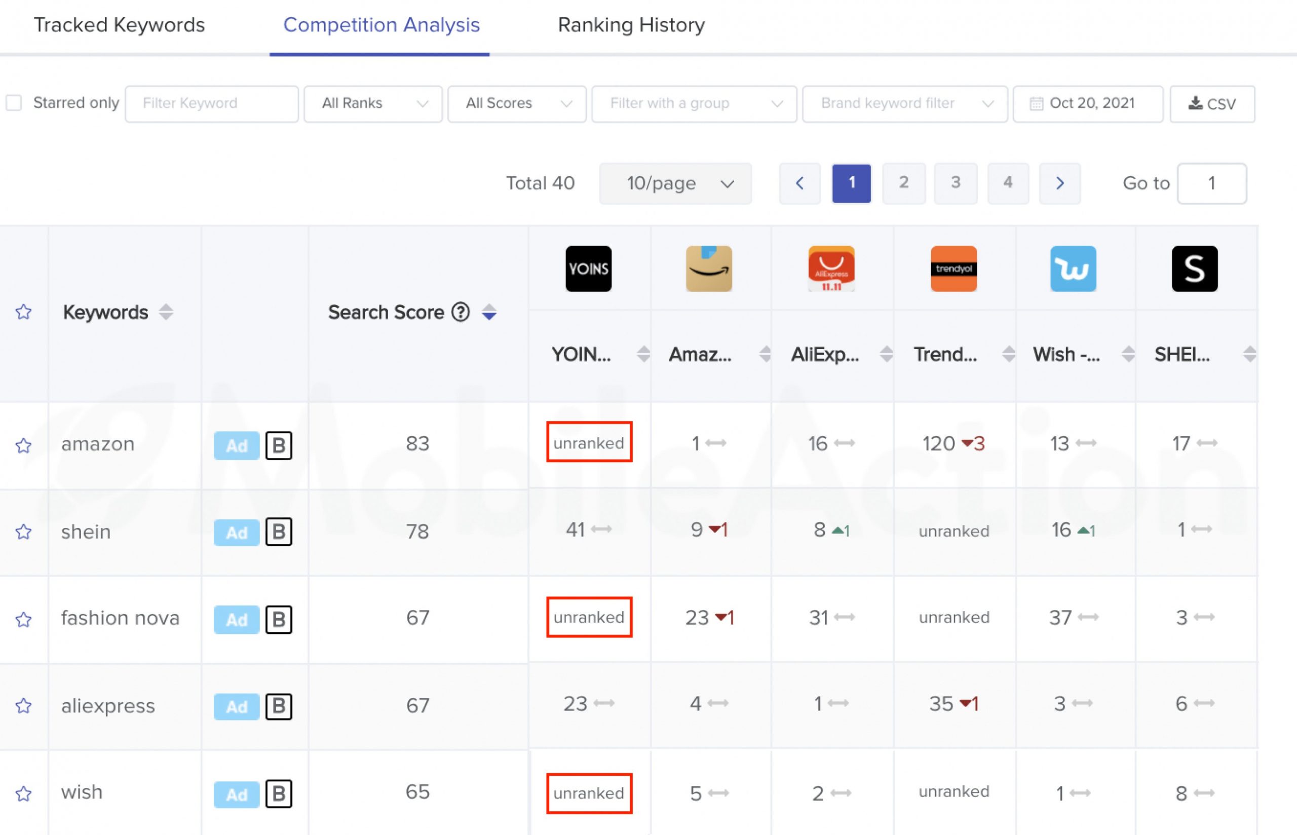Screen dimensions: 1297x835
Task: Open the Oct 20, 2021 date picker
Action: (x=1088, y=103)
